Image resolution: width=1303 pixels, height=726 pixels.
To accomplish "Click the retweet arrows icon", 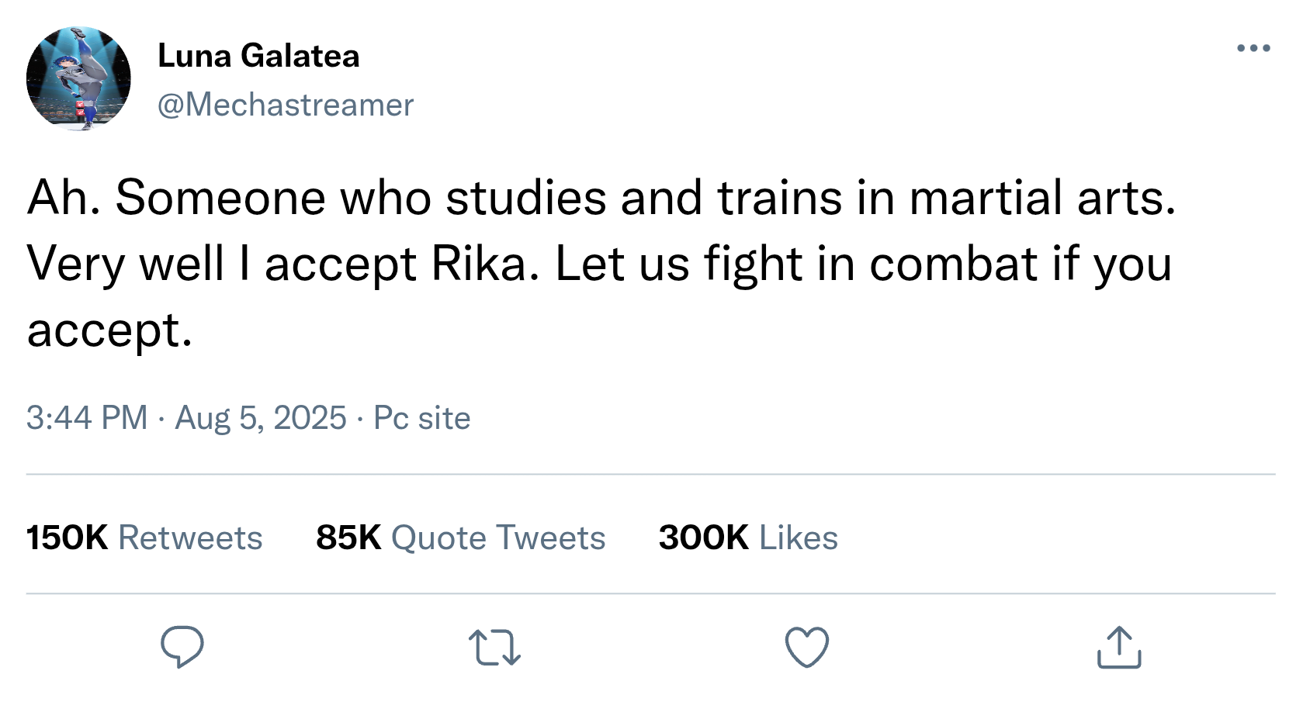I will [494, 648].
